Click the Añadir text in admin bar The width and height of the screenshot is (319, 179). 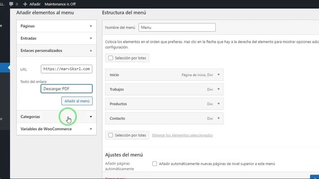coord(35,4)
